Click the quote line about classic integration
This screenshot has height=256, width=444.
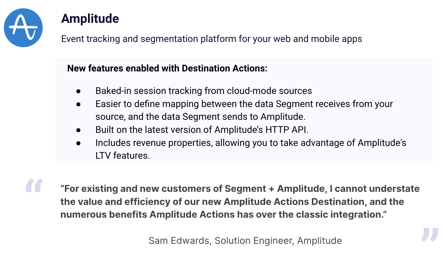coord(224,215)
